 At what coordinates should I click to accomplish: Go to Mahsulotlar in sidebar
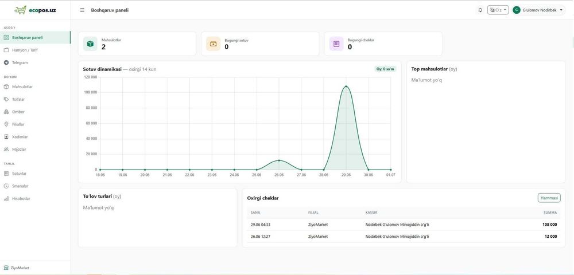35,87
